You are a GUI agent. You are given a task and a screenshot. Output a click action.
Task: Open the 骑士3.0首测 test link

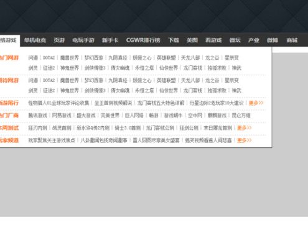128,128
